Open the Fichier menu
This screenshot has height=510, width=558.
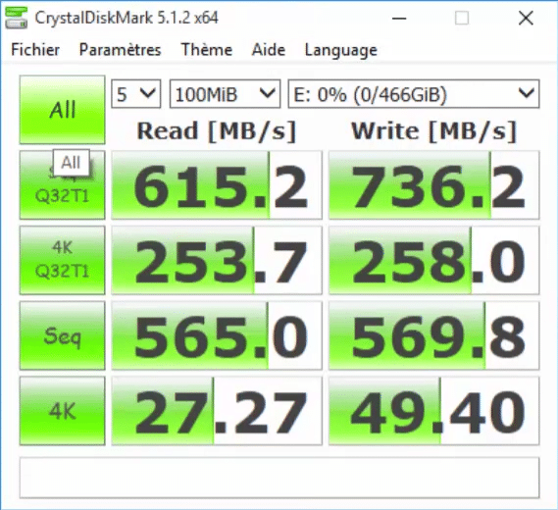click(x=35, y=49)
